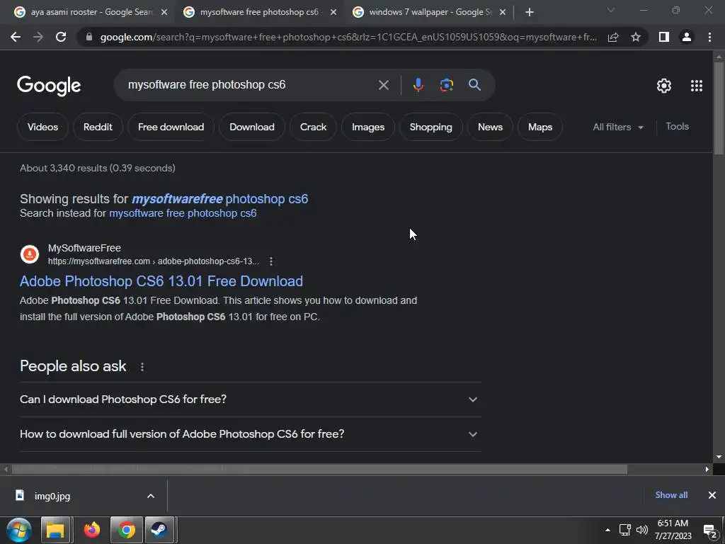Go to the Google logo homepage
This screenshot has width=725, height=544.
[49, 86]
